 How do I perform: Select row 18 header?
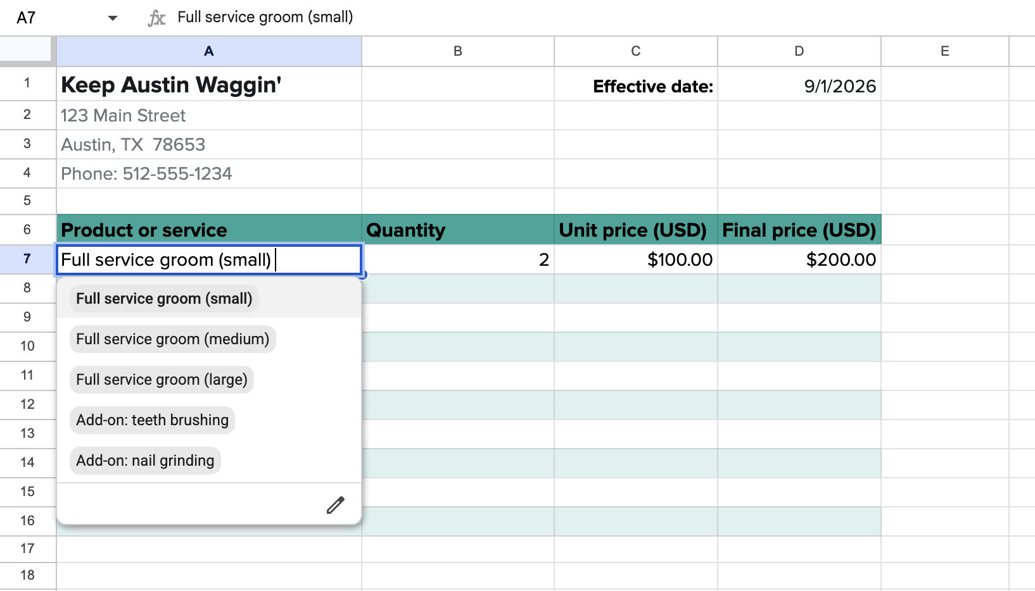[27, 575]
